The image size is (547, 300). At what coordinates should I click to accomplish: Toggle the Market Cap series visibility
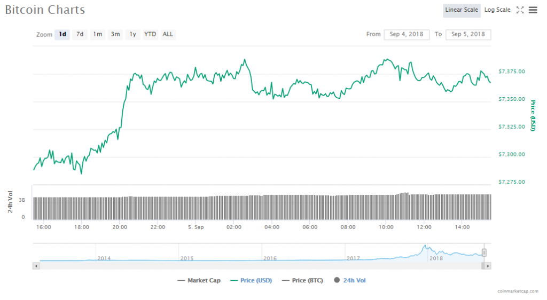click(x=199, y=280)
